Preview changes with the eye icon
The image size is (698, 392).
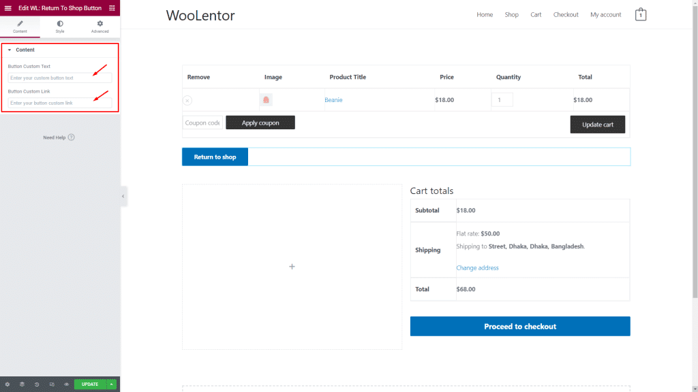[x=67, y=384]
